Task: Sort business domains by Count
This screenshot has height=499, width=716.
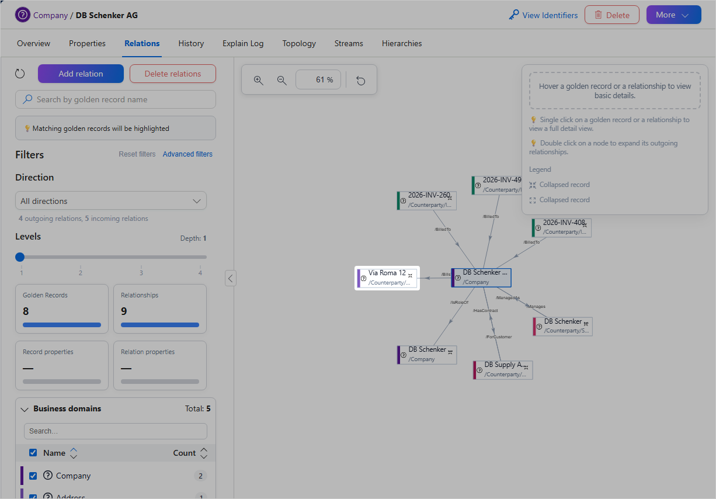Action: tap(203, 453)
